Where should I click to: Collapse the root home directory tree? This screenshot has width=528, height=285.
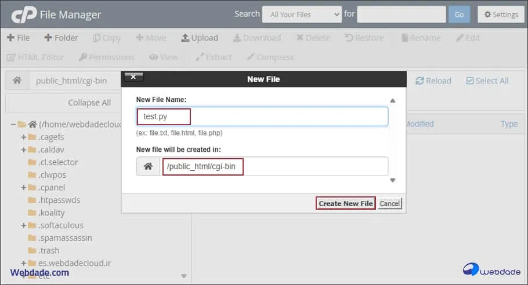click(x=13, y=124)
